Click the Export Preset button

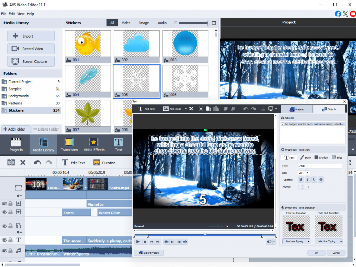(148, 253)
